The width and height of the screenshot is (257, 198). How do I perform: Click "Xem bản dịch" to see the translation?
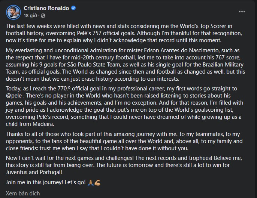[x=23, y=194]
